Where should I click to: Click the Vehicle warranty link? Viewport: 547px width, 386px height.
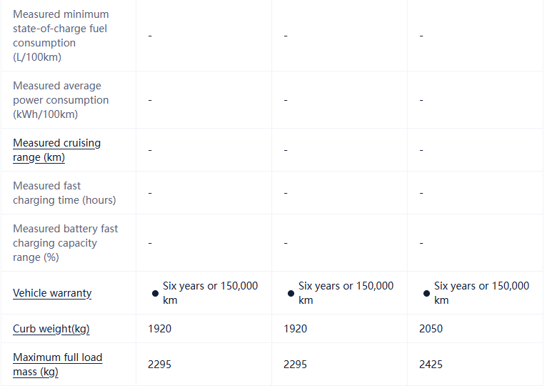coord(52,293)
